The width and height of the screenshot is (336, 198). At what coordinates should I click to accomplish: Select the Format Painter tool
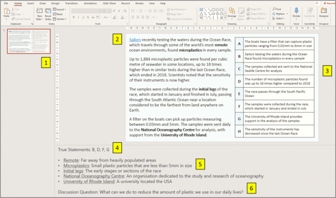tap(21, 19)
